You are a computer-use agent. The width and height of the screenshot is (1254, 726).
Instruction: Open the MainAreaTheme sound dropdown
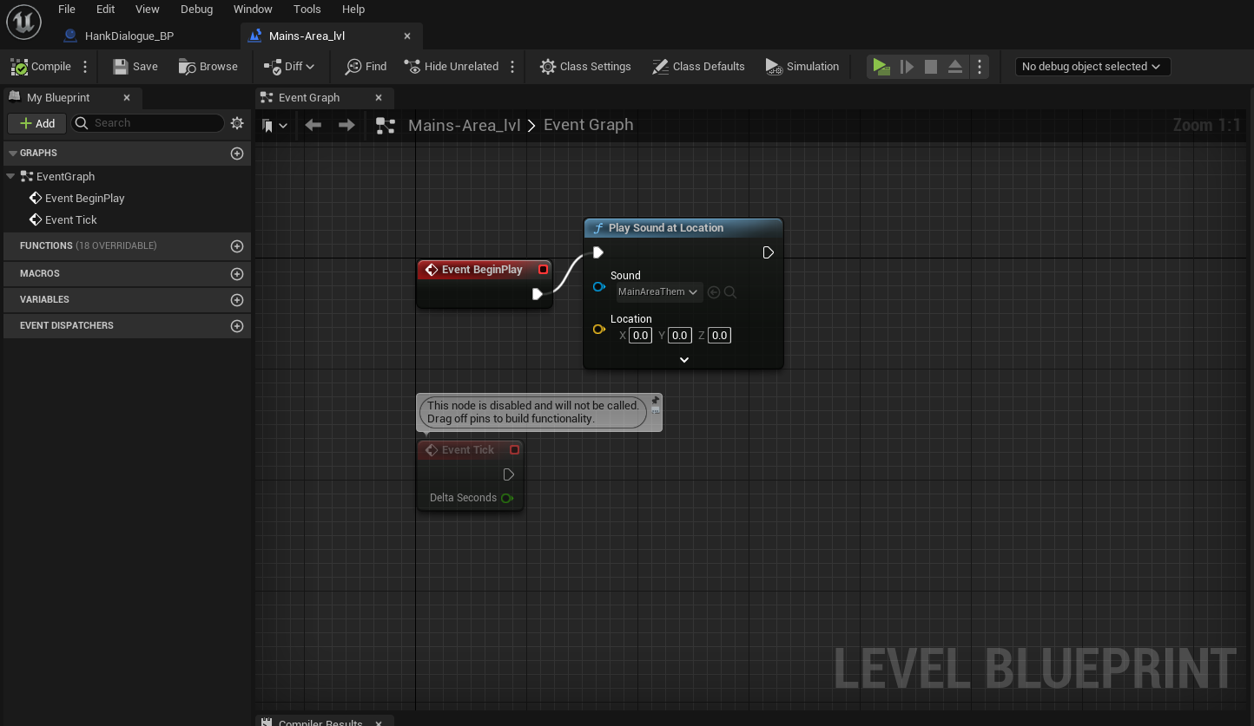658,292
